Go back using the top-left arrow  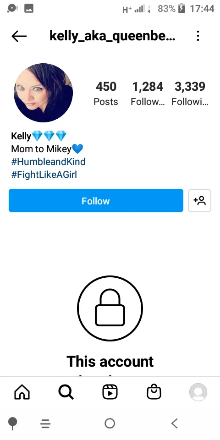[19, 36]
